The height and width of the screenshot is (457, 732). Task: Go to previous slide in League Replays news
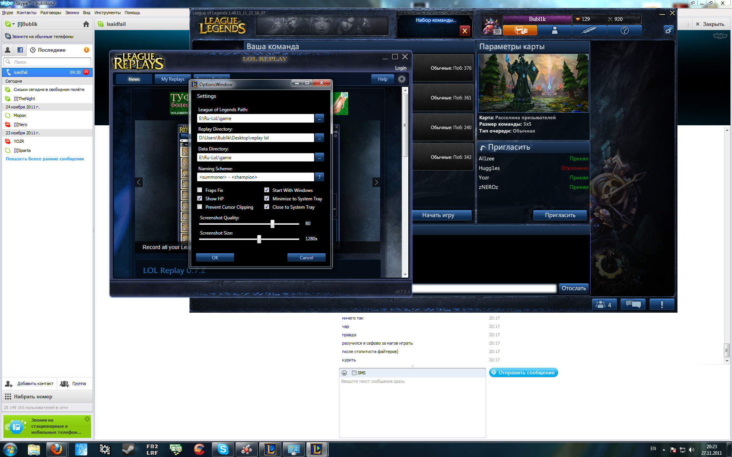point(139,182)
